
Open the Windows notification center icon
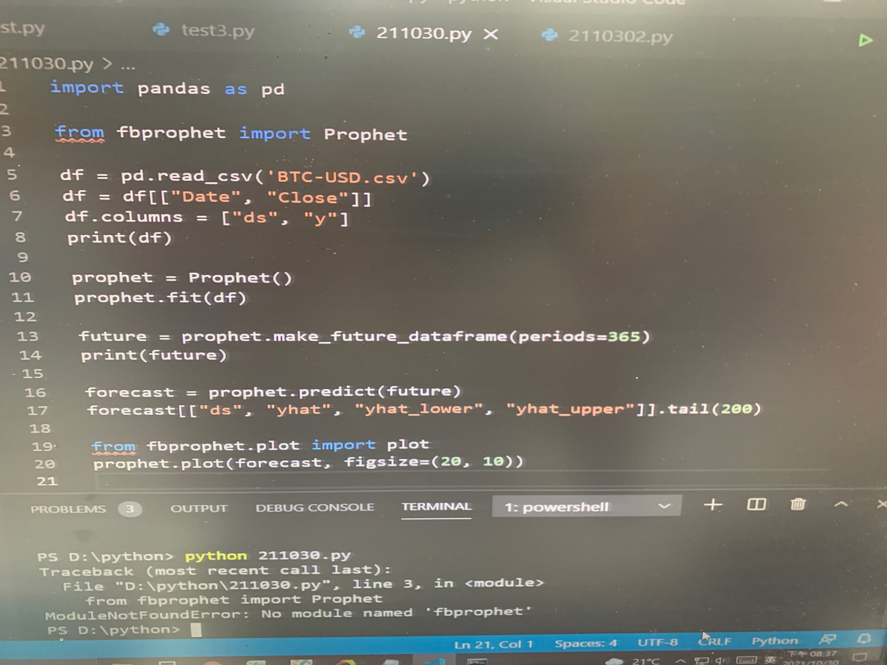[x=860, y=658]
